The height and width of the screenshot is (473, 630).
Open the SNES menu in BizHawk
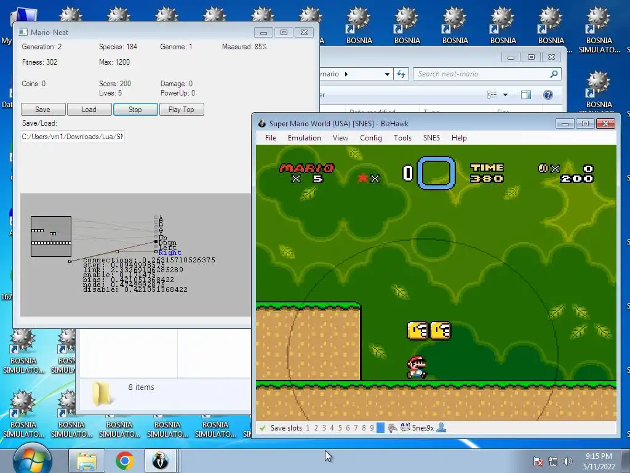[x=431, y=138]
